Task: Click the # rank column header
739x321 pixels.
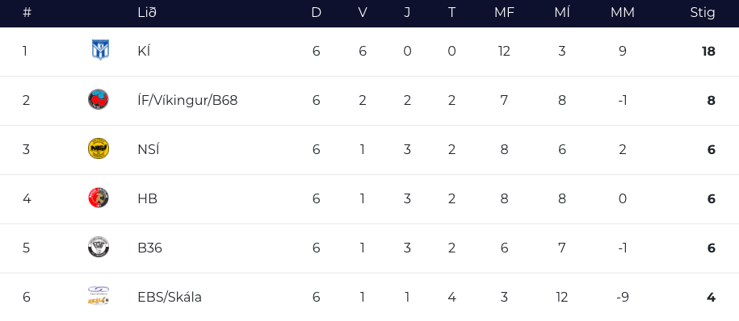Action: [27, 13]
